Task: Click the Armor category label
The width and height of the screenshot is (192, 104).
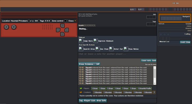Action: [x=189, y=31]
